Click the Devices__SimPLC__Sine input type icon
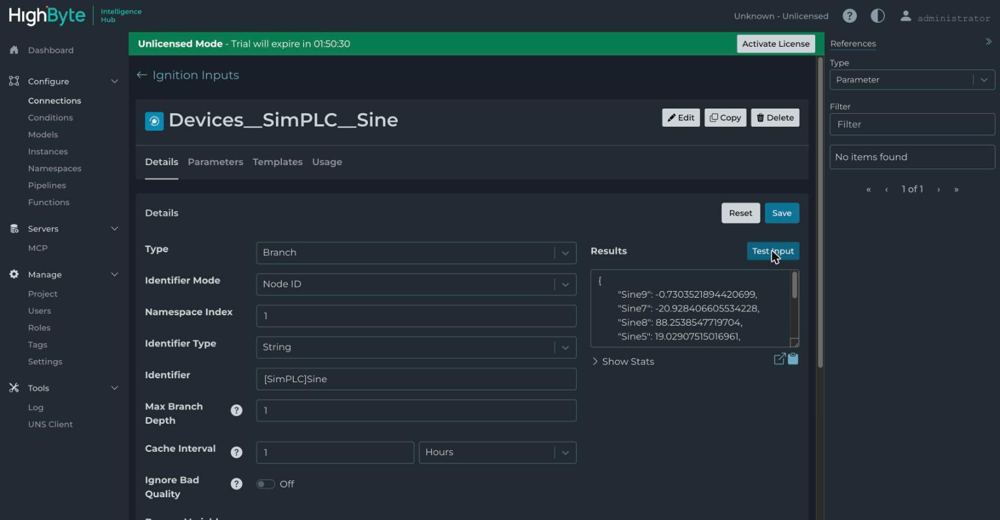The width and height of the screenshot is (1000, 520). pyautogui.click(x=154, y=121)
